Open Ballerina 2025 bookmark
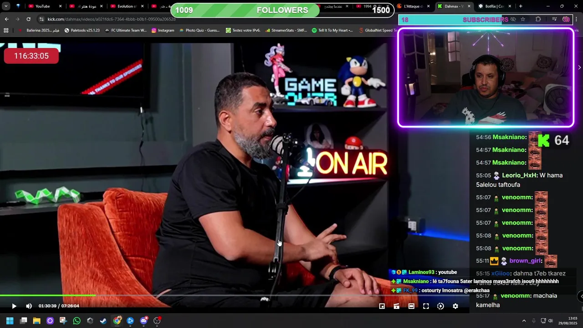Screen dimensions: 583x328 pyautogui.click(x=39, y=31)
